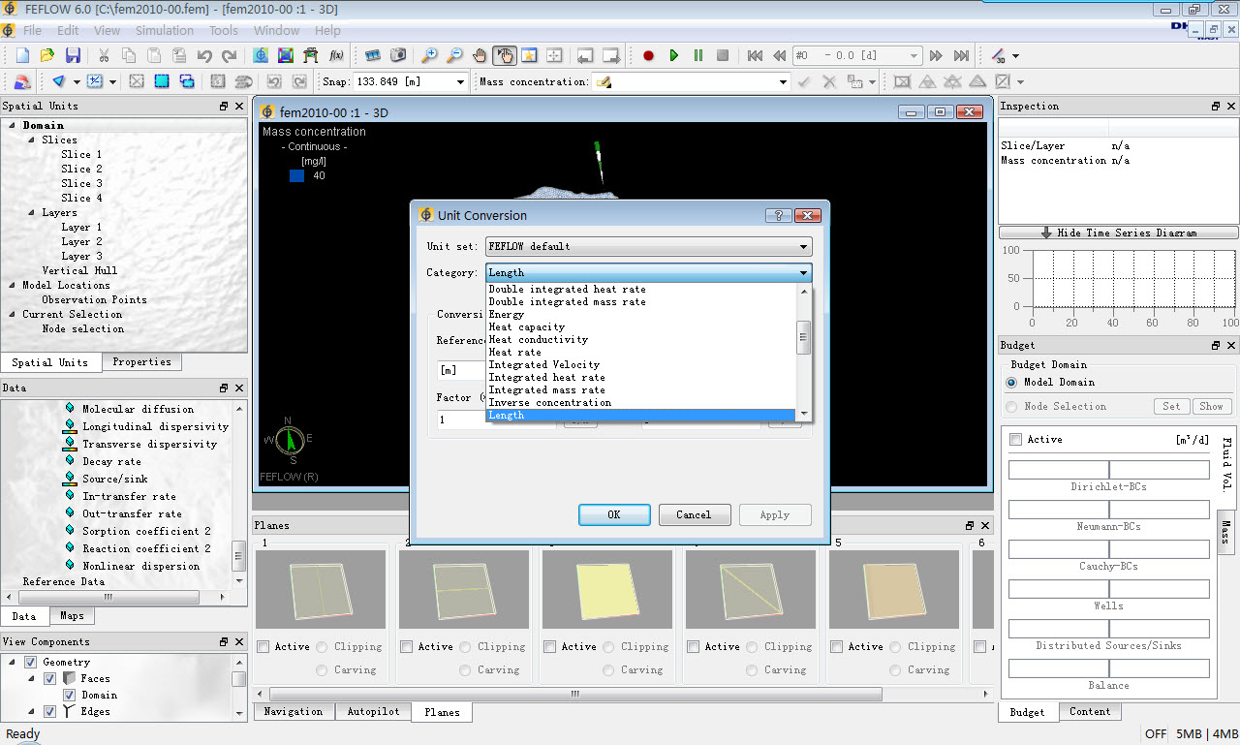Select the Model Domain radio button
Screen dimensions: 1240x745
click(1012, 382)
